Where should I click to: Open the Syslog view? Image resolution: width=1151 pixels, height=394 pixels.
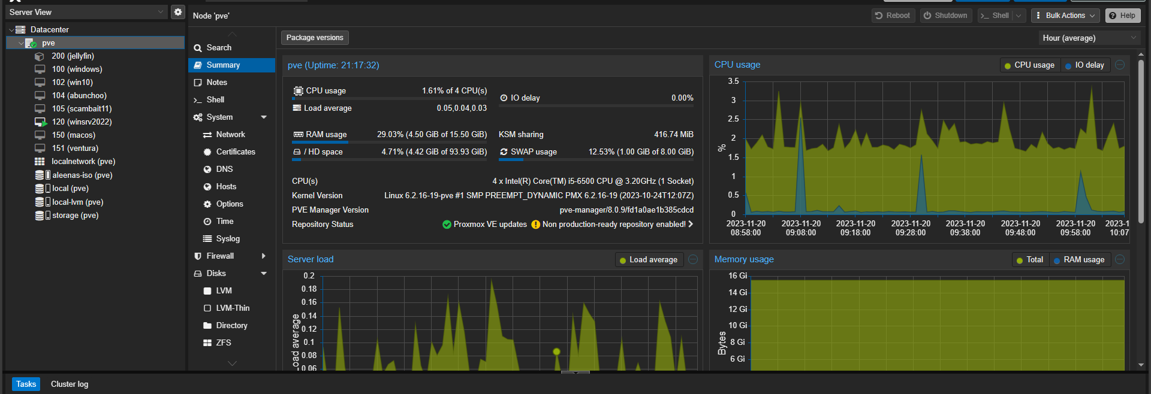[227, 239]
